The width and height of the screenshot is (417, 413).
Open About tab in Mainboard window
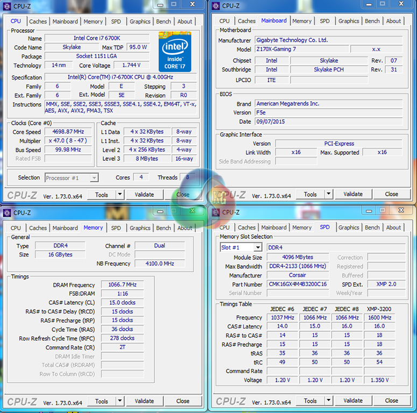click(x=393, y=21)
